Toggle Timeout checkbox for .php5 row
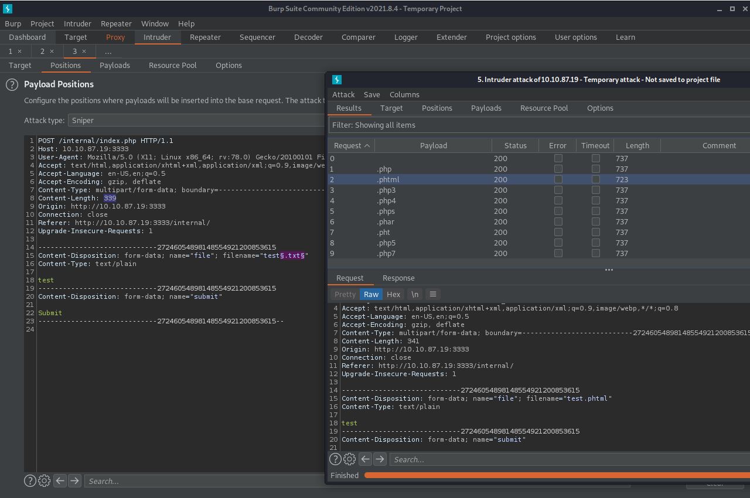Screen dimensions: 750x498 [596, 243]
